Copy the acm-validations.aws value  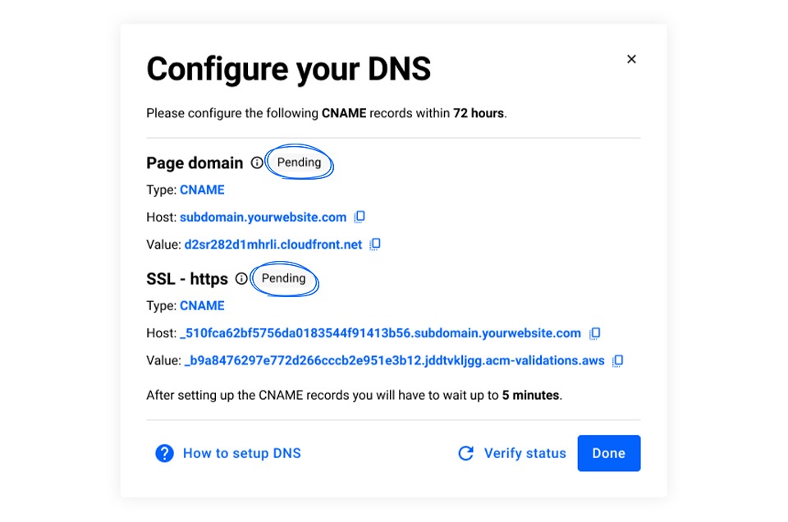[x=616, y=360]
